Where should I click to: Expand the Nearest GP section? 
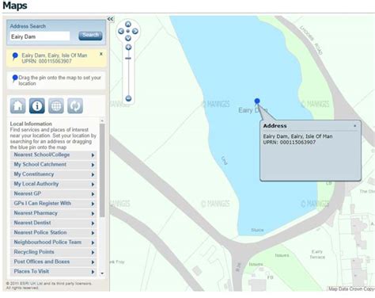point(54,193)
